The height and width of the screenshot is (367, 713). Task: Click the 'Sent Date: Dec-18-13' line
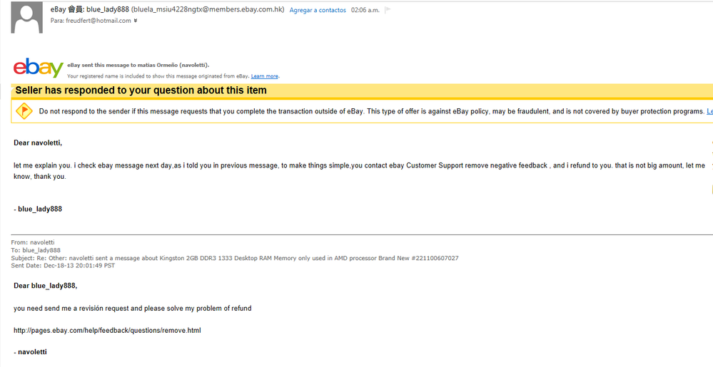click(x=63, y=266)
